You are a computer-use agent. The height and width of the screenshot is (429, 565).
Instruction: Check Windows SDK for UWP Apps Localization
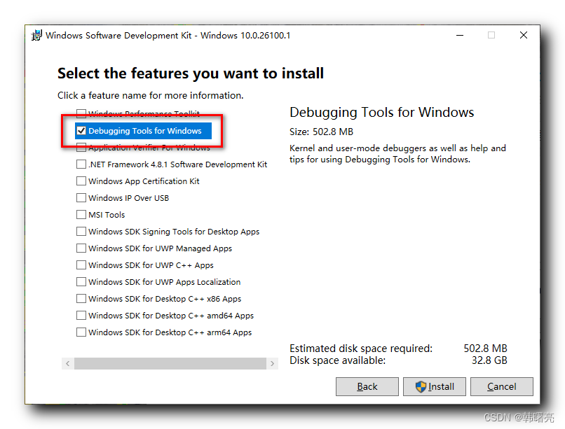click(81, 282)
